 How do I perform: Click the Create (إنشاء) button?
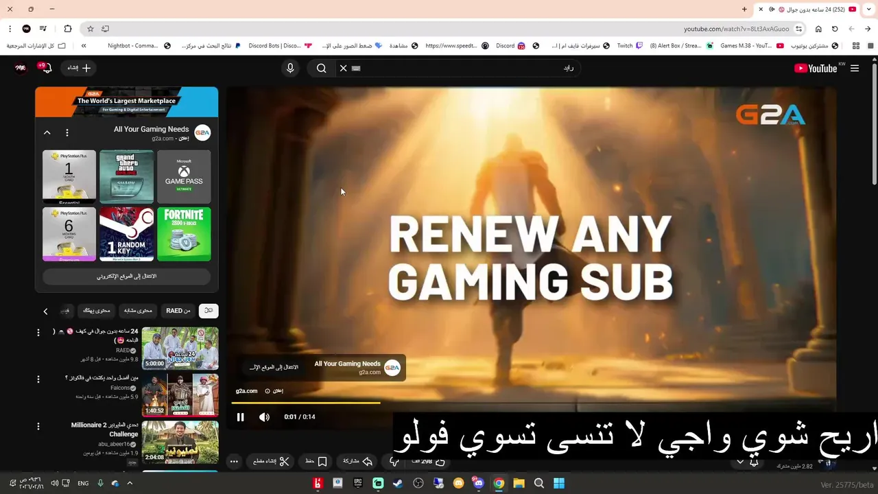[79, 68]
